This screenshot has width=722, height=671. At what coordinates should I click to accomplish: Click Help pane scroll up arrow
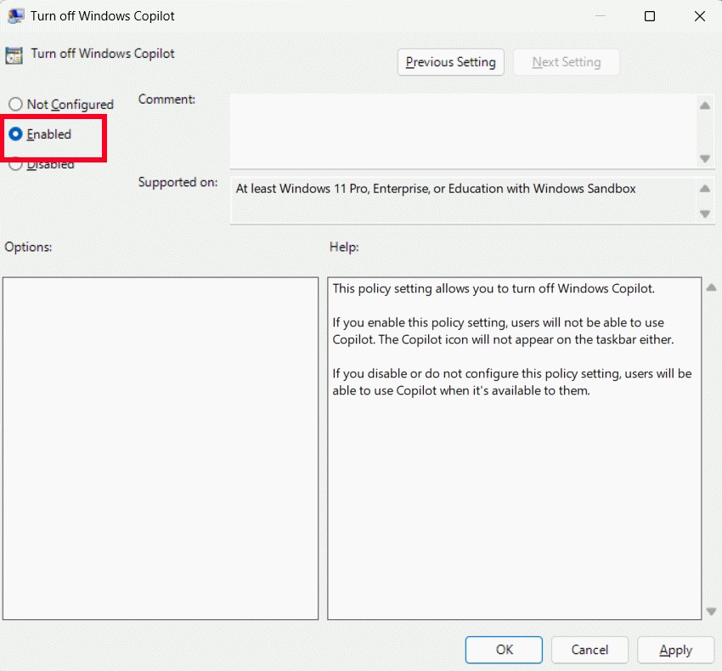tap(711, 287)
